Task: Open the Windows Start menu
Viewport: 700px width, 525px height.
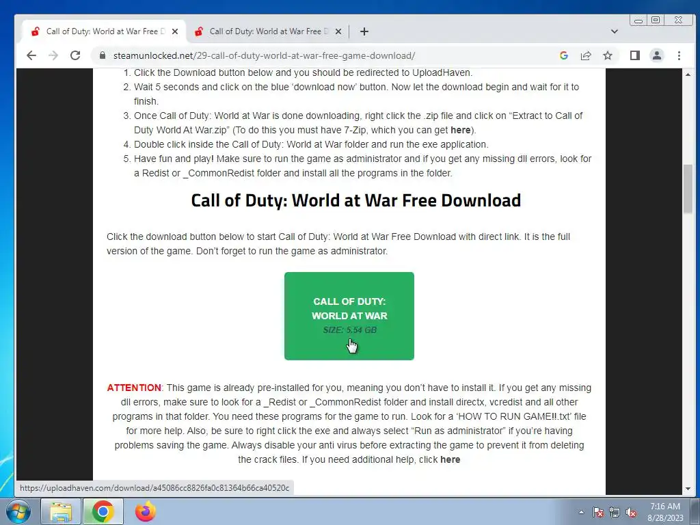Action: click(x=18, y=511)
